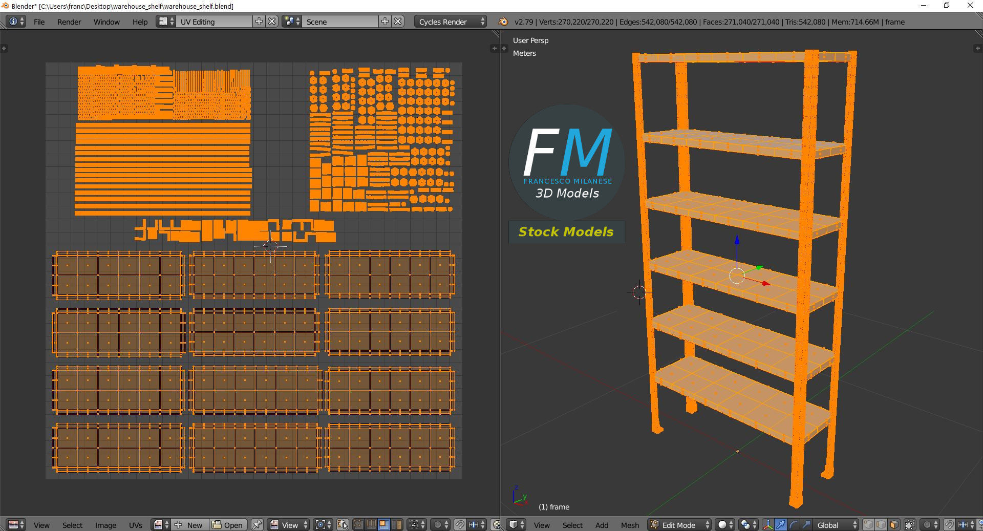Toggle snapping in UV editor

[460, 525]
